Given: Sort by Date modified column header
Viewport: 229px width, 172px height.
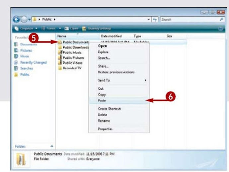Looking at the screenshot, I should (x=111, y=36).
